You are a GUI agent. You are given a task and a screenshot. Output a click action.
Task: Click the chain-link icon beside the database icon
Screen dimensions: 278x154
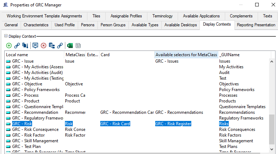pyautogui.click(x=60, y=46)
